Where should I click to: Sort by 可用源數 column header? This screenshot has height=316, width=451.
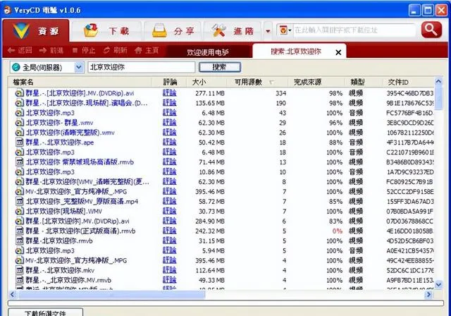tap(248, 83)
